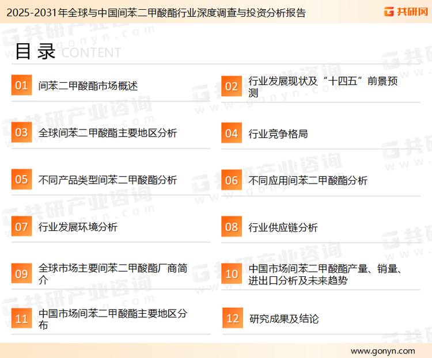Click the orange 01 number badge
Viewport: 432px width, 358px height.
pyautogui.click(x=21, y=85)
